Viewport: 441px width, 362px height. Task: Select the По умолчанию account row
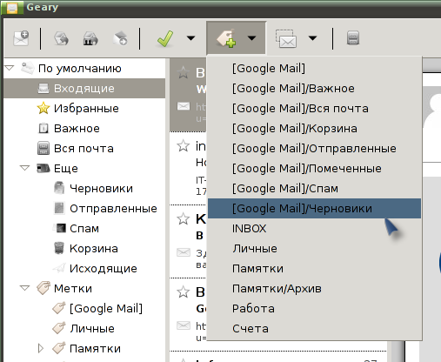point(84,69)
